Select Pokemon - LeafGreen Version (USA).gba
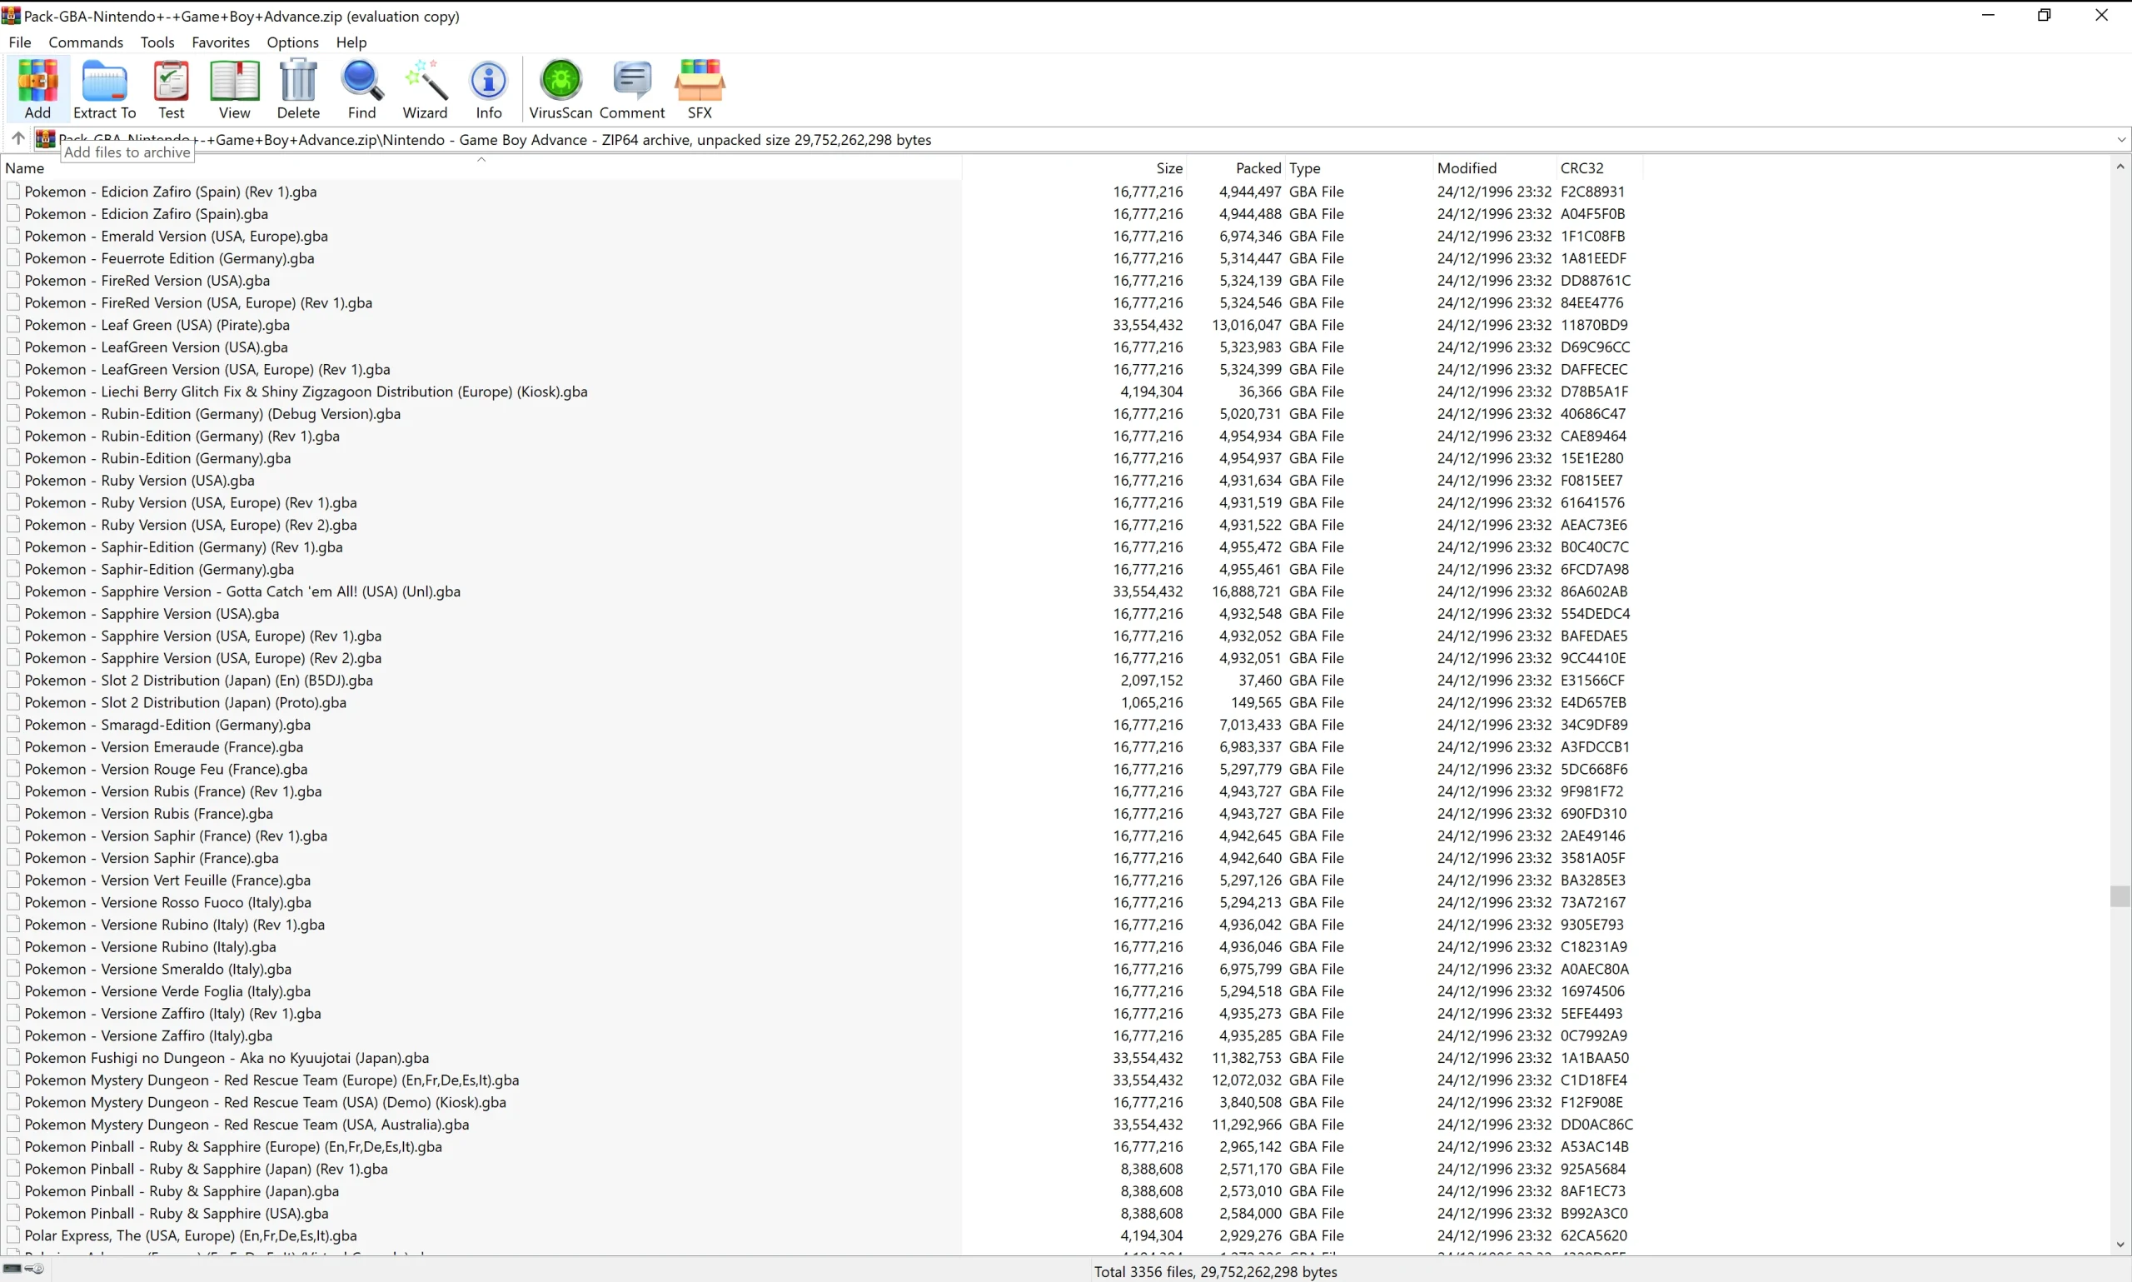Viewport: 2132px width, 1282px height. pos(157,347)
